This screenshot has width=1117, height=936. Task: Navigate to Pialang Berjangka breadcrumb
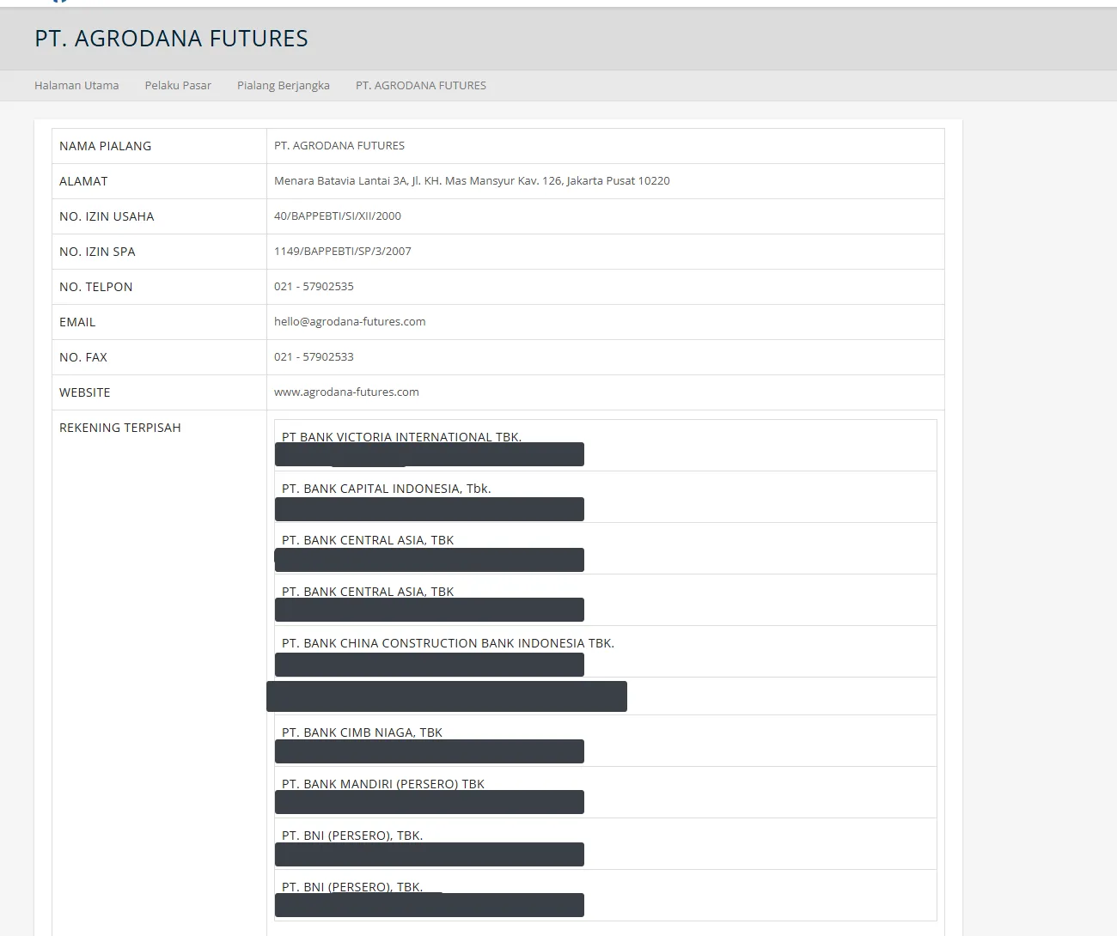pyautogui.click(x=284, y=86)
